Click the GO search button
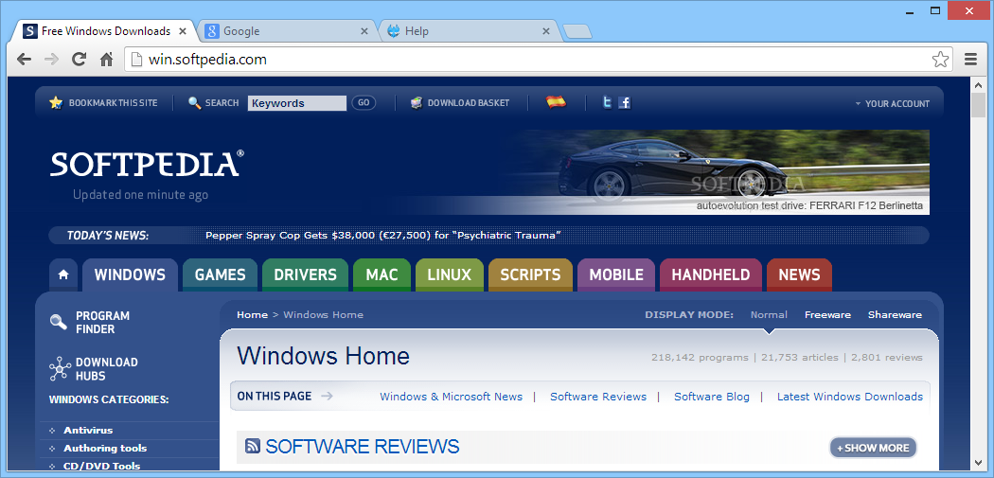 [x=364, y=103]
